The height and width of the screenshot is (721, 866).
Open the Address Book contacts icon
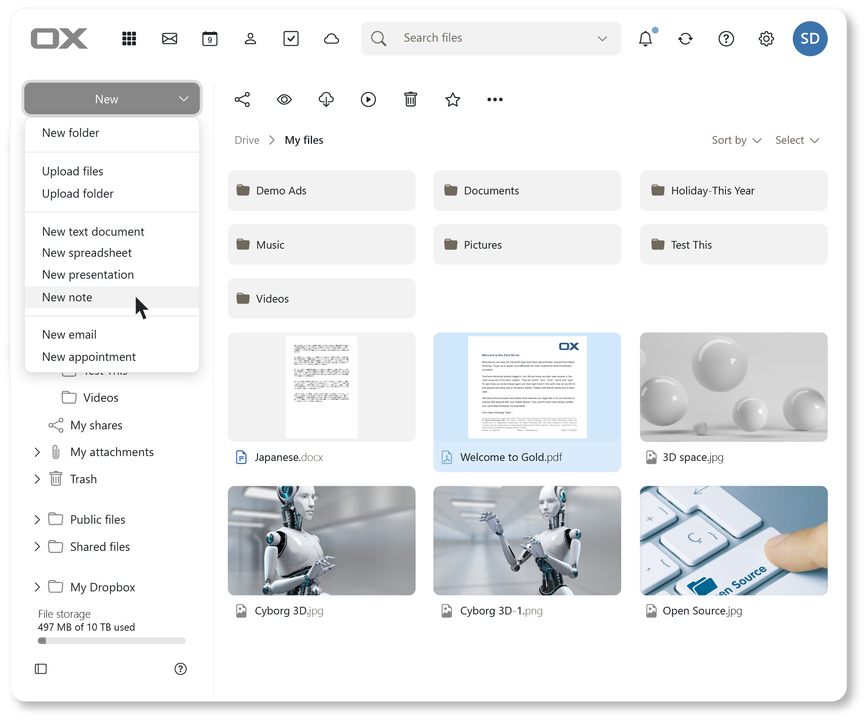[250, 38]
